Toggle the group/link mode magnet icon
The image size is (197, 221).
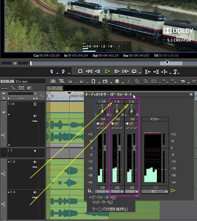[x=30, y=88]
